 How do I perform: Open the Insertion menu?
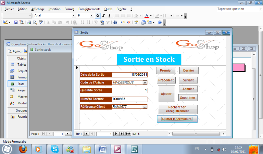coord(54,9)
